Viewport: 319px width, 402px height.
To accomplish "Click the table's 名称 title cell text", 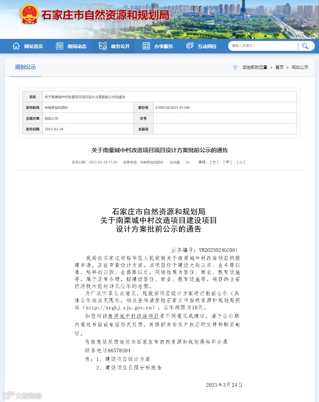I will [85, 97].
